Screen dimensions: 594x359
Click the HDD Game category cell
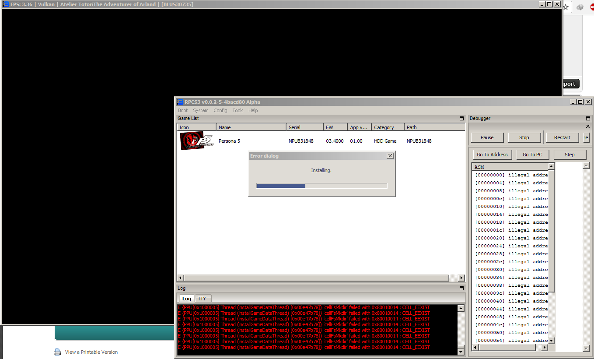[385, 141]
